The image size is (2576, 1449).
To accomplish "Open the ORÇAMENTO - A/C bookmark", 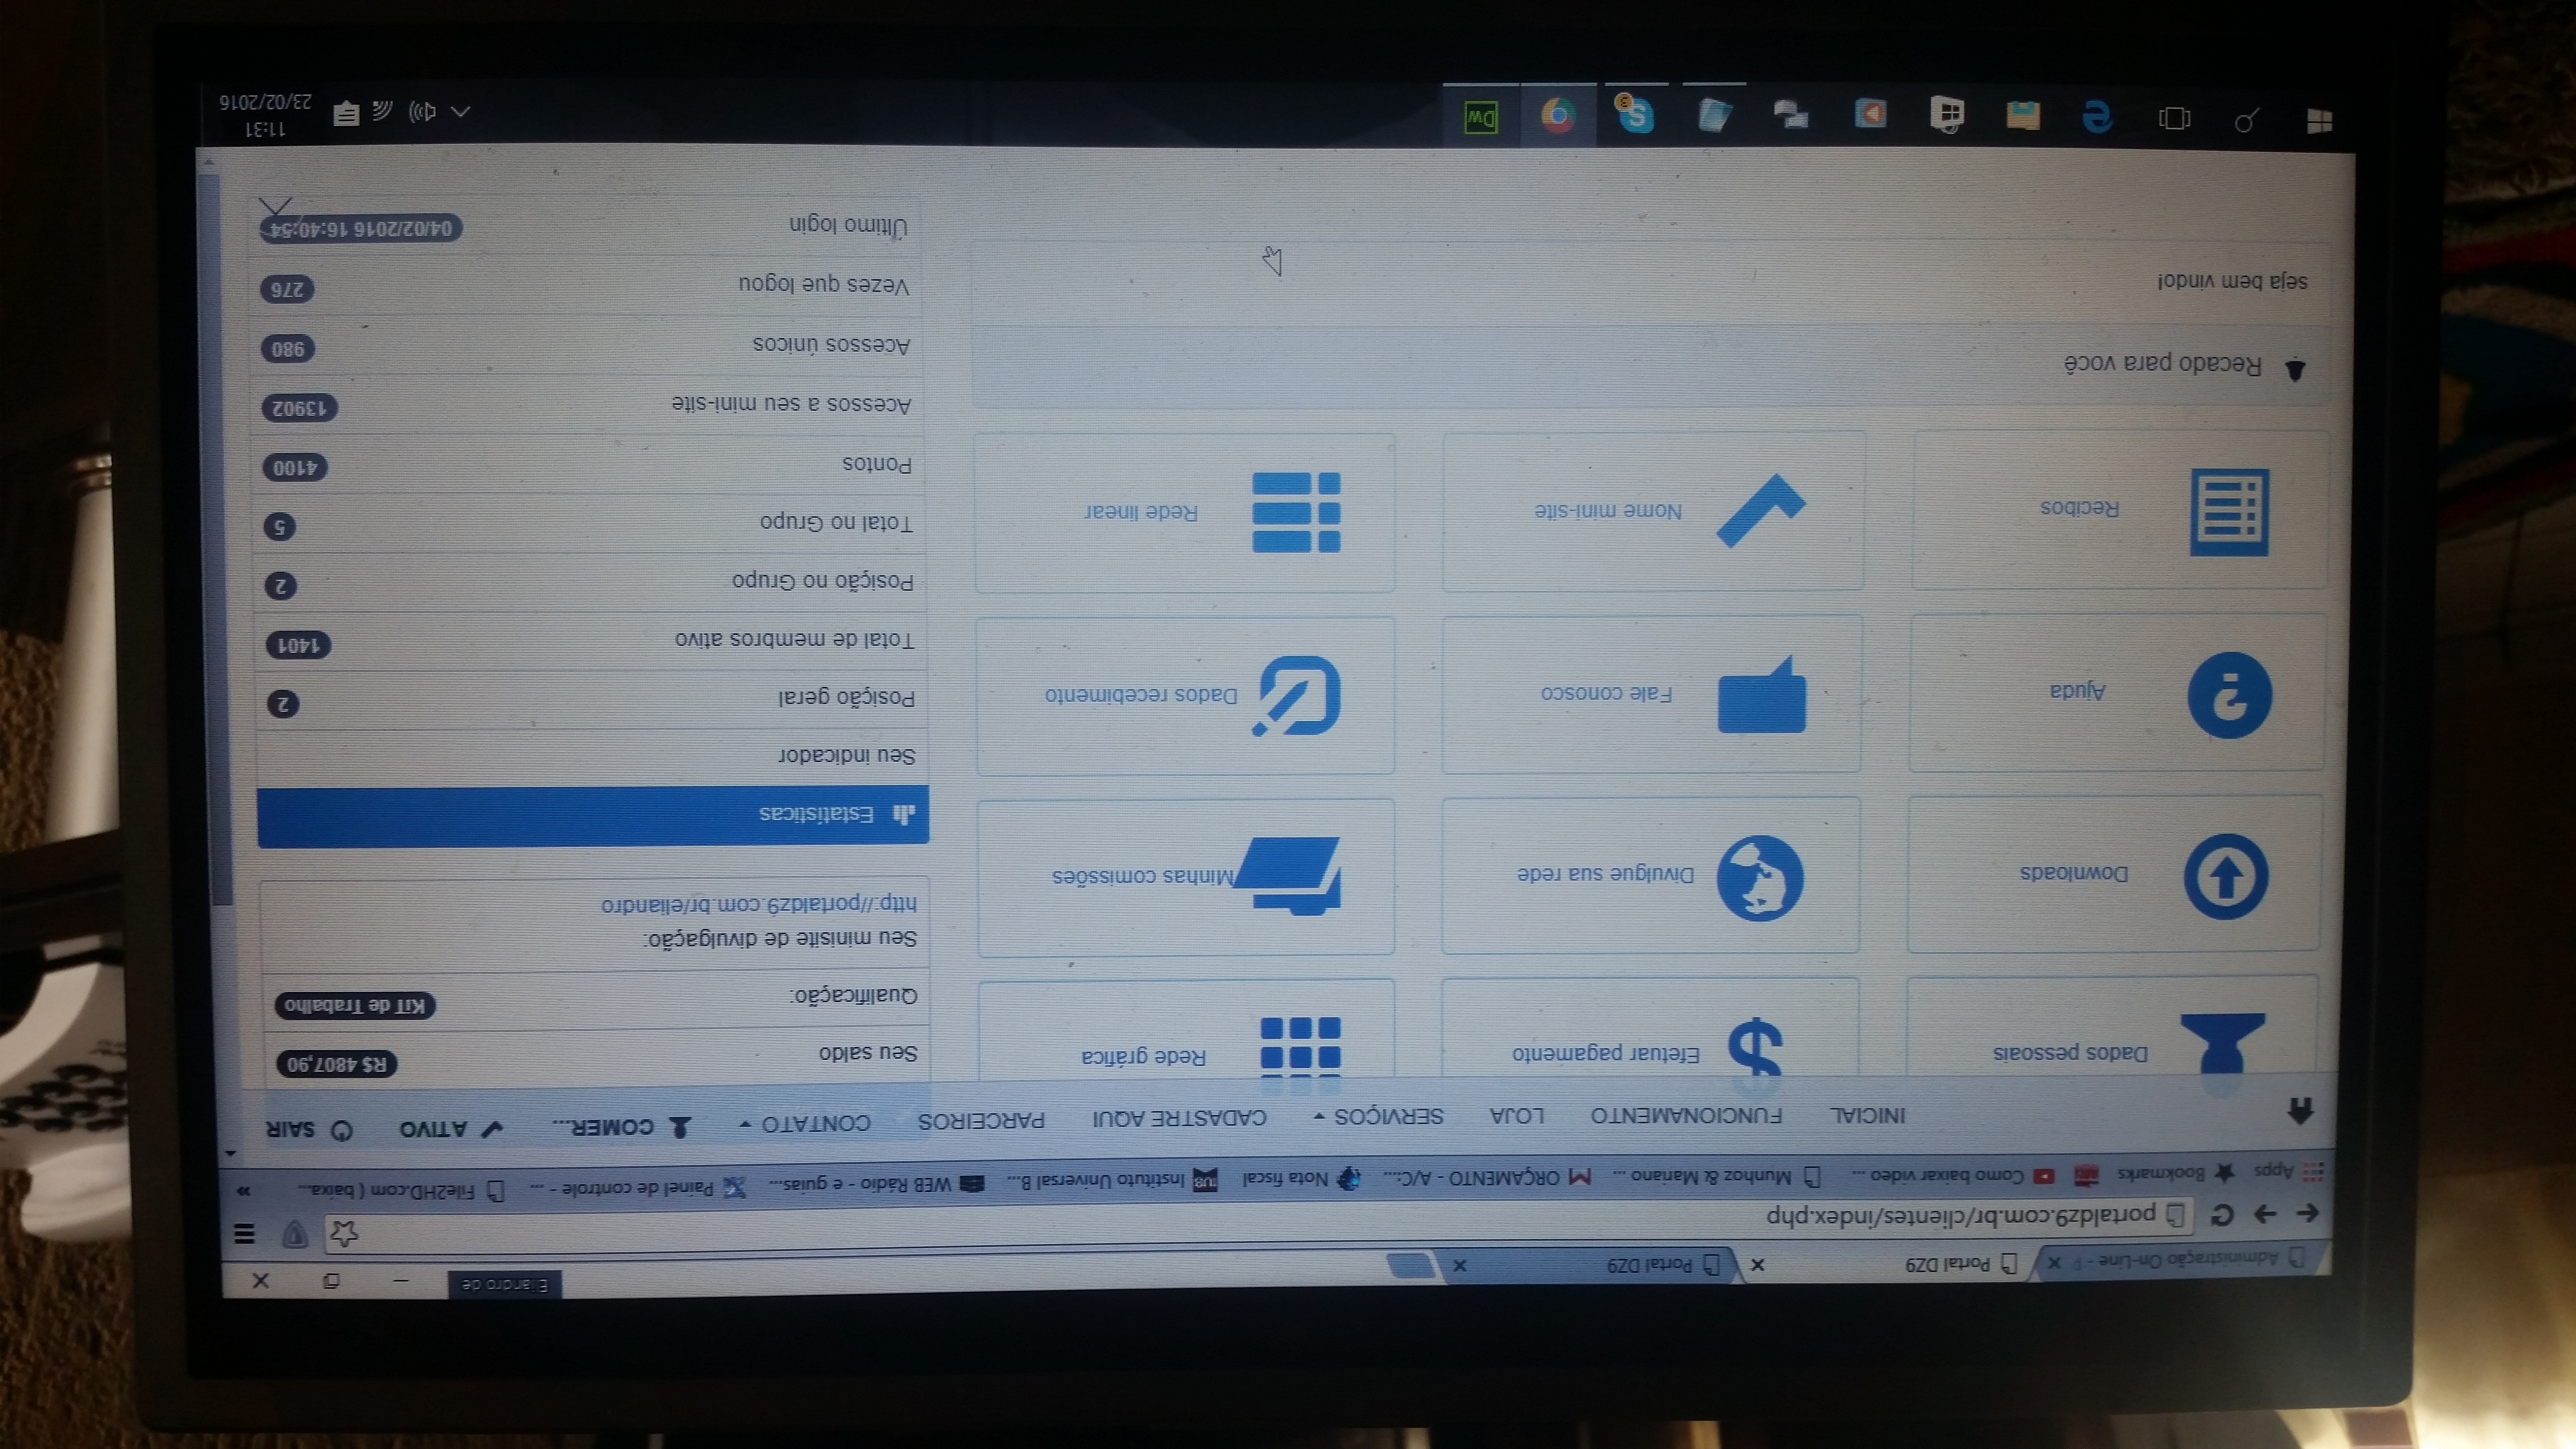I will [x=1486, y=1177].
